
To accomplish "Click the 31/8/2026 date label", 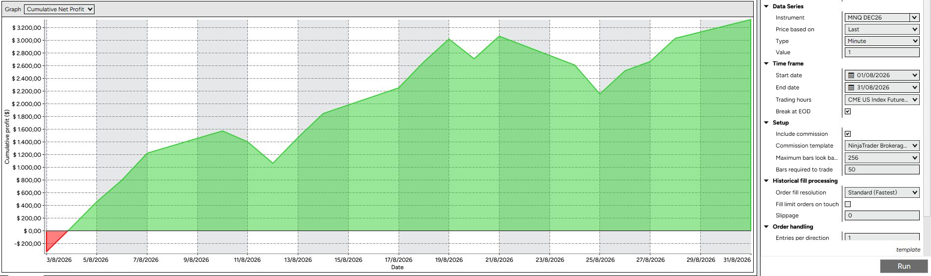I will point(737,260).
